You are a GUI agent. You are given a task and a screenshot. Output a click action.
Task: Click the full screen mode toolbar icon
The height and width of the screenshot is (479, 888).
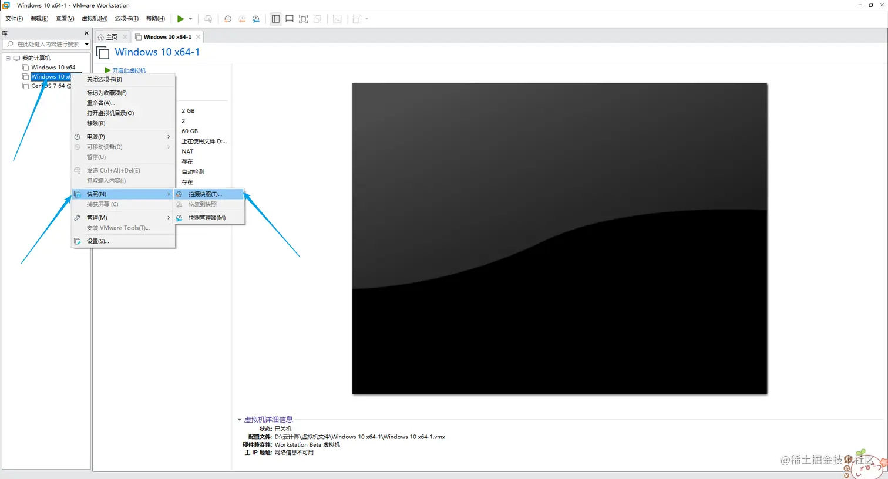click(x=304, y=19)
